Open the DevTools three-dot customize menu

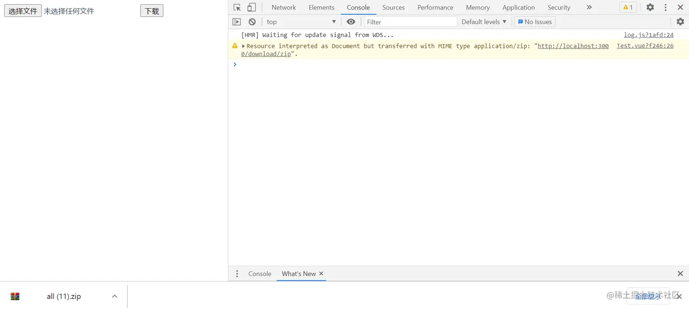tap(665, 7)
